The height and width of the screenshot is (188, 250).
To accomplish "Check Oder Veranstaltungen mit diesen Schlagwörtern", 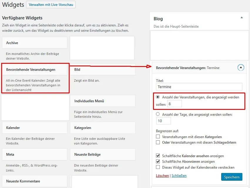I will (158, 142).
